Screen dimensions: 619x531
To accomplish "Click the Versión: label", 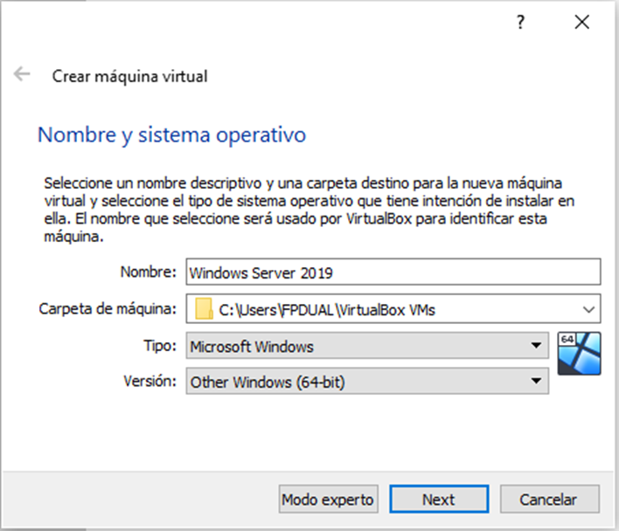I will point(150,381).
